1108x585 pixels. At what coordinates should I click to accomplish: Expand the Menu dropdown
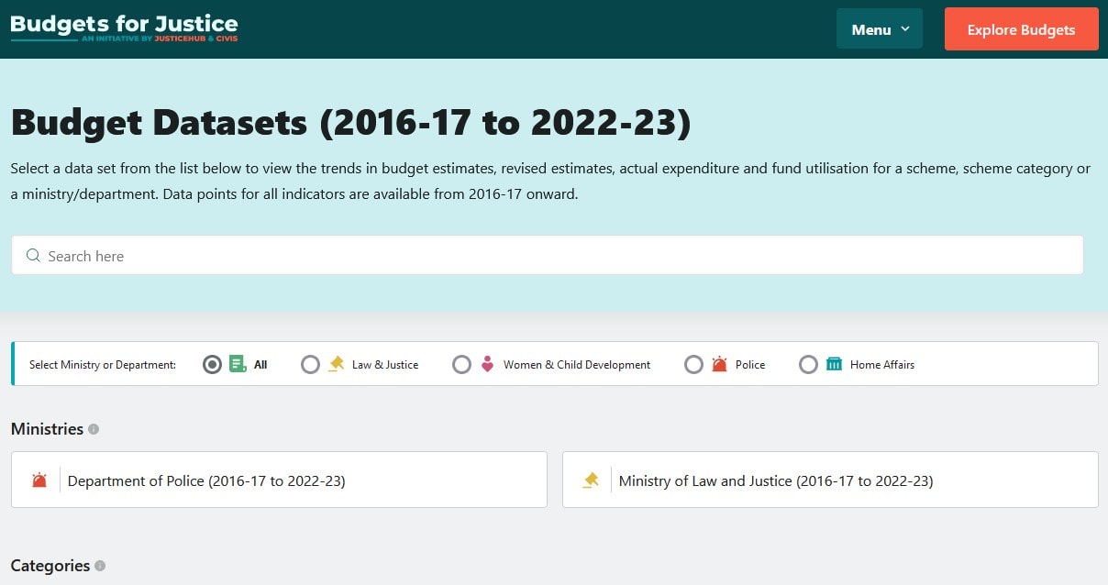point(880,29)
